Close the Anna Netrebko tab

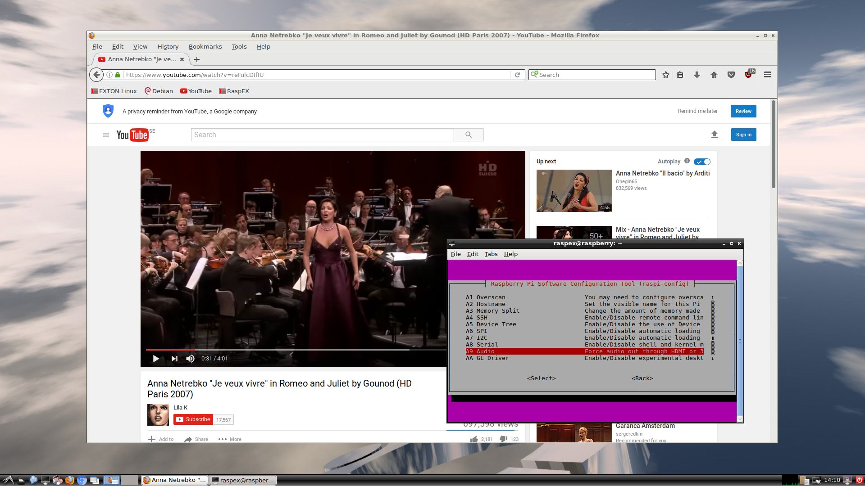point(182,59)
